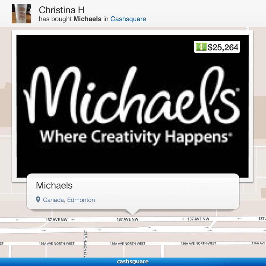Open the Michaels logo image card
This screenshot has height=266, width=266.
133,105
